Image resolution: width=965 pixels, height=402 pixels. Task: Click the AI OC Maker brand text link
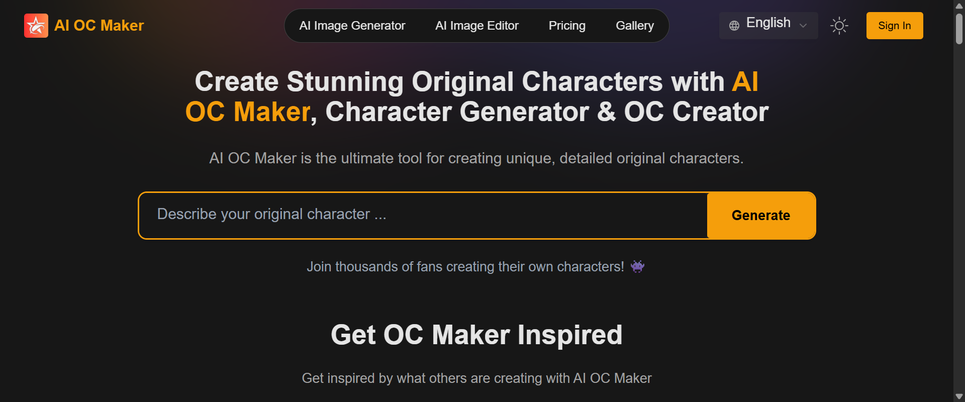(99, 25)
